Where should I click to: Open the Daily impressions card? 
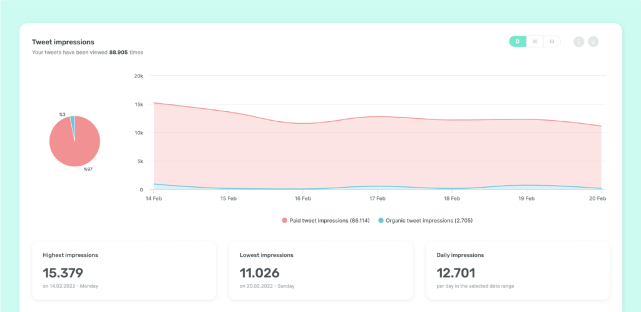pos(518,271)
